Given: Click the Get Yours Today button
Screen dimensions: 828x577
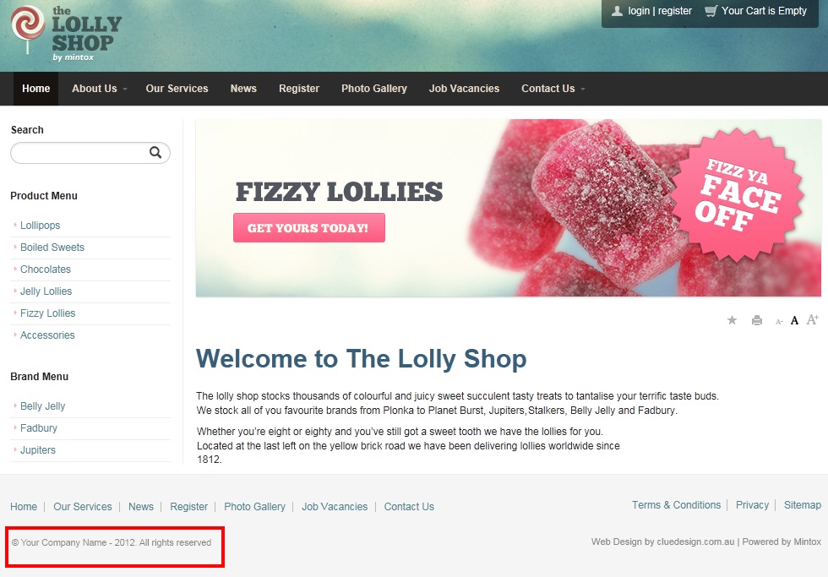Looking at the screenshot, I should pyautogui.click(x=309, y=227).
